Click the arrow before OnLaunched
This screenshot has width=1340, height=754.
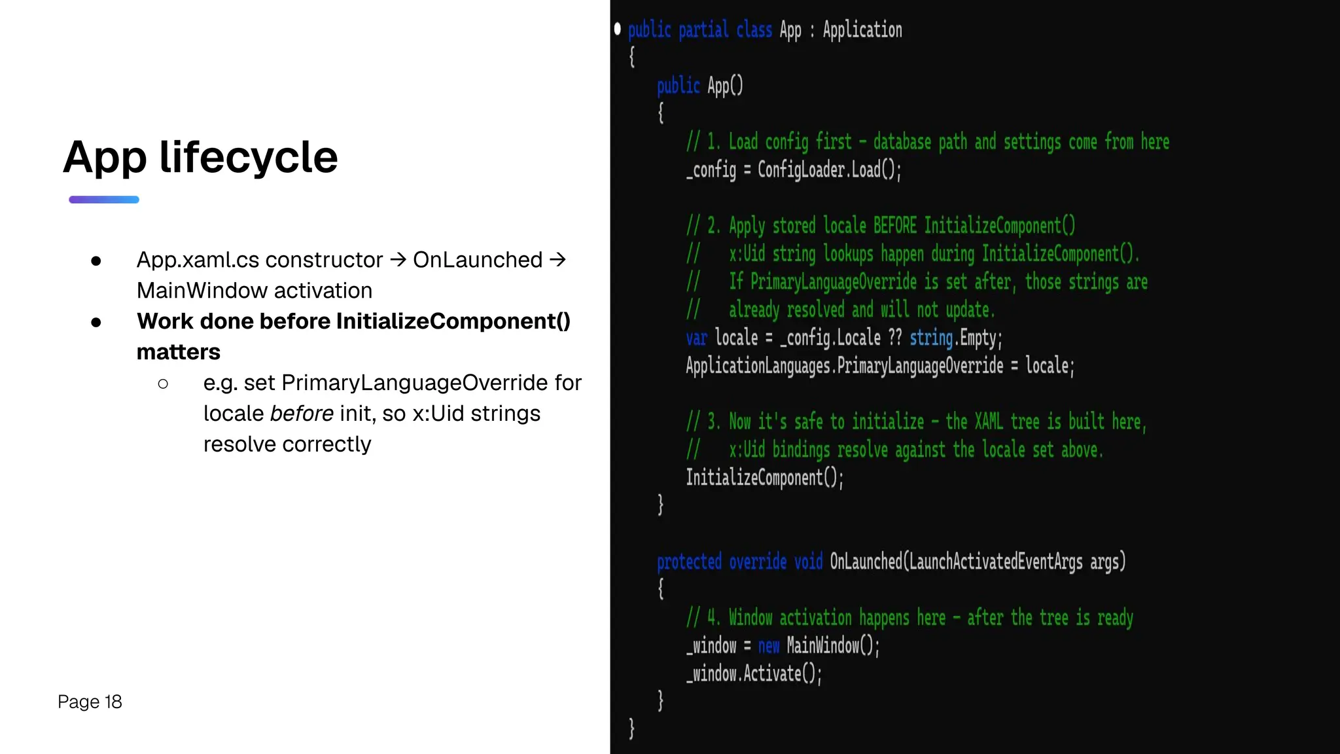pyautogui.click(x=398, y=260)
